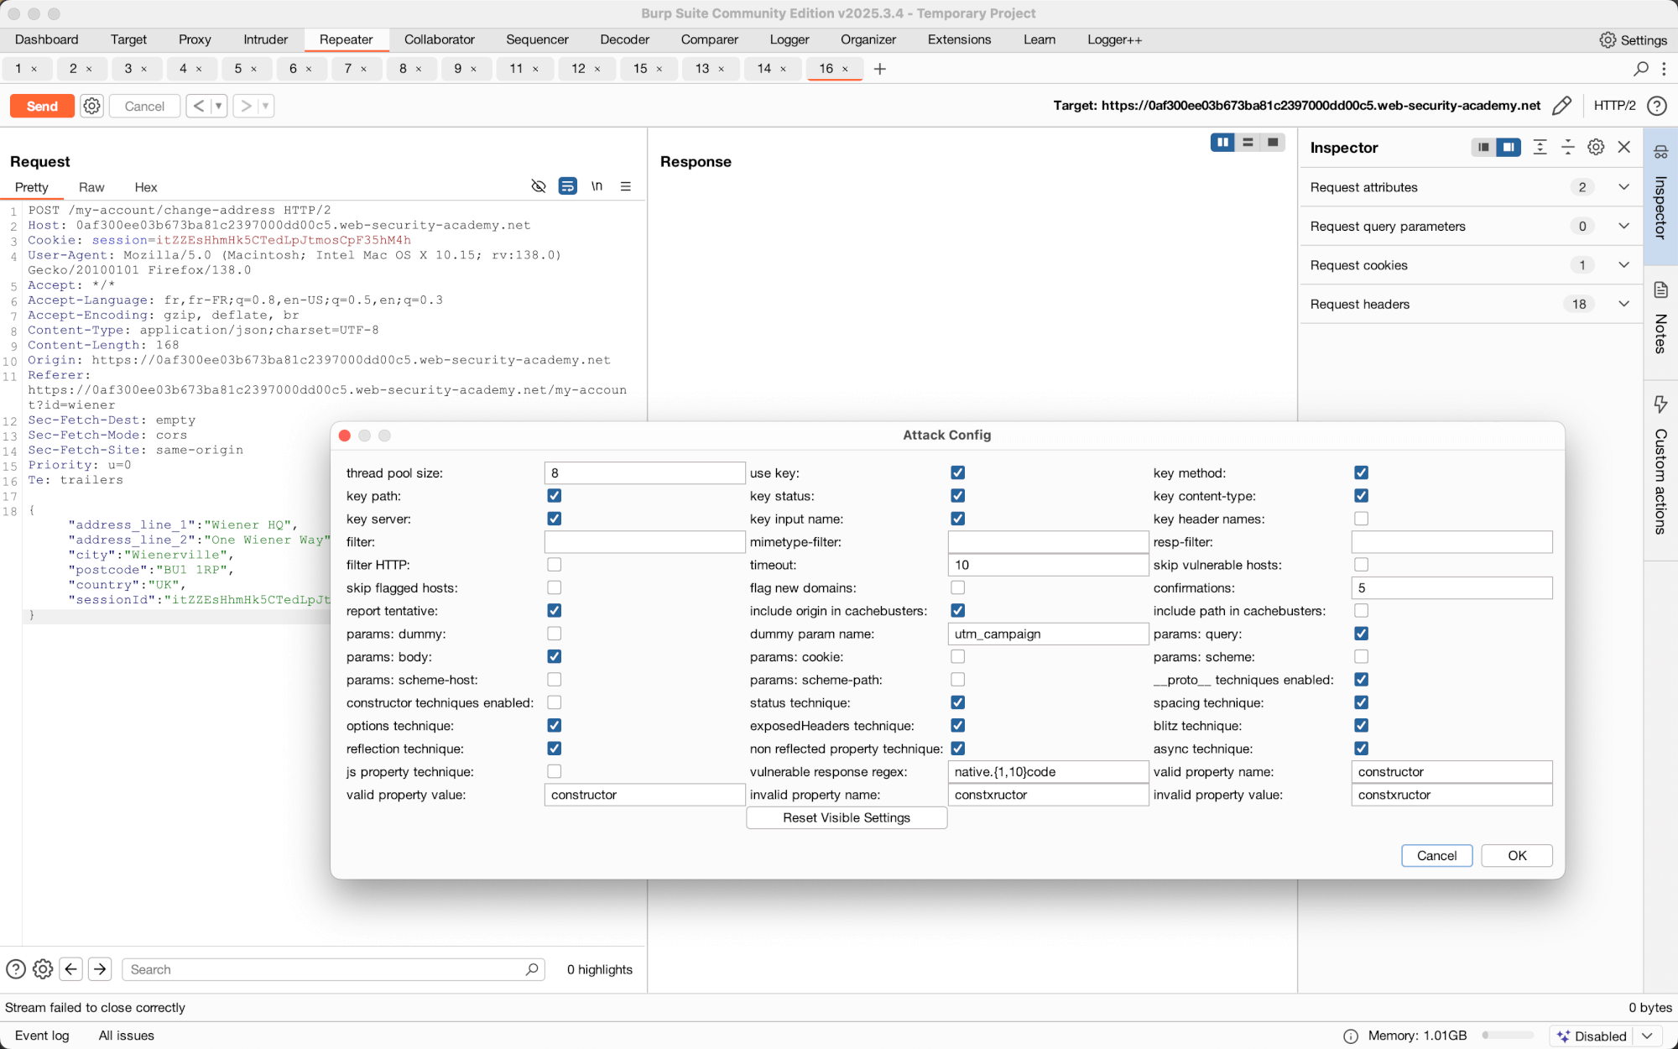Click Reset Visible Settings button
Image resolution: width=1678 pixels, height=1049 pixels.
click(847, 817)
